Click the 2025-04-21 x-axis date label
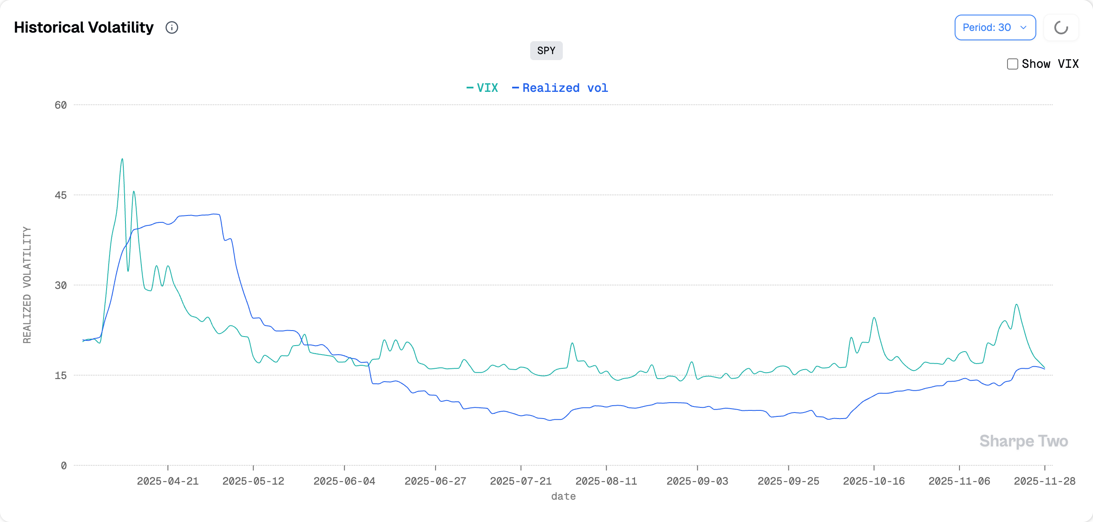The height and width of the screenshot is (522, 1093). (168, 481)
